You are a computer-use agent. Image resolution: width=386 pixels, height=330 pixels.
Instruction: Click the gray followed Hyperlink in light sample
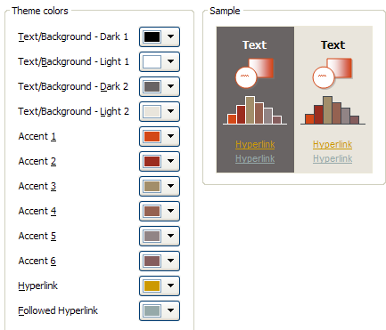pos(333,158)
